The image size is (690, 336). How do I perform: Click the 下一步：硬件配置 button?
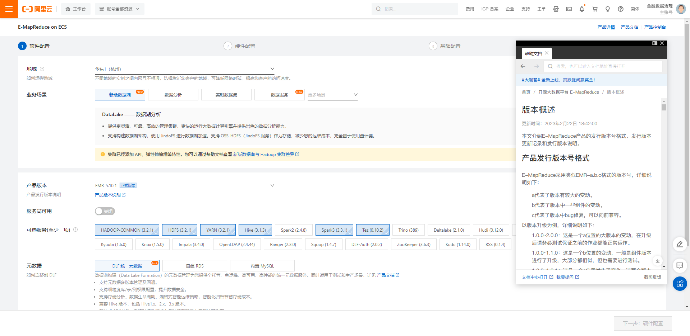643,323
